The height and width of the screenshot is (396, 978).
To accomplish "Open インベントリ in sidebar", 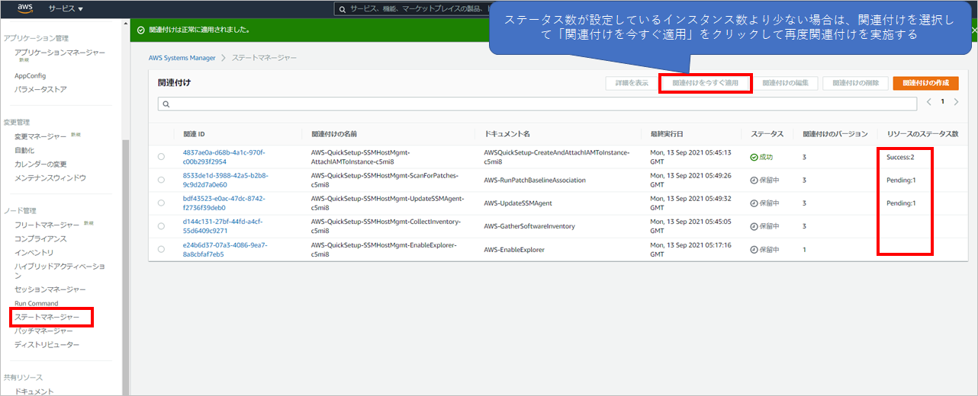I will coord(34,252).
